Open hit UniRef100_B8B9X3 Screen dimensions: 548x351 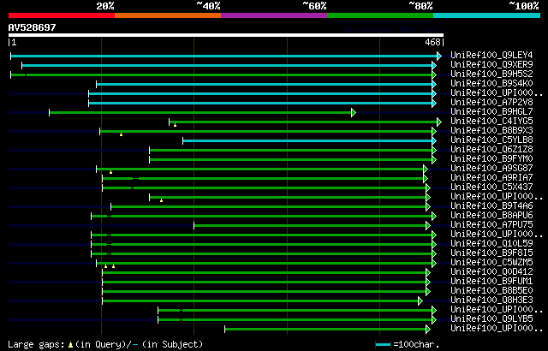pos(491,131)
